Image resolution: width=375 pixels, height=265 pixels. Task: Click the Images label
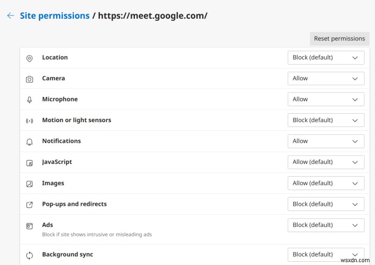coord(53,183)
